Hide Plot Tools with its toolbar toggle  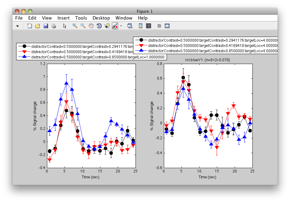159,26
